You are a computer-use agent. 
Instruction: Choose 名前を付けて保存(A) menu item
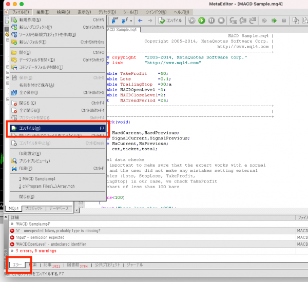[x=57, y=85]
